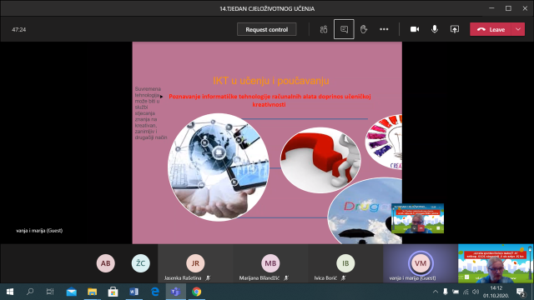
Task: Open volume control from tray
Action: (x=476, y=292)
